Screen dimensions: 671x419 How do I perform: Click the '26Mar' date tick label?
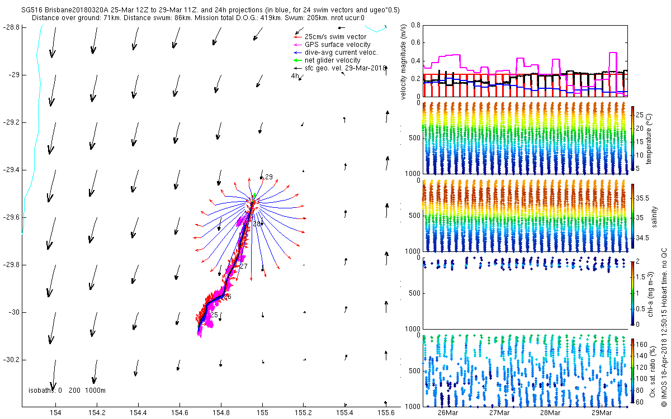[448, 413]
